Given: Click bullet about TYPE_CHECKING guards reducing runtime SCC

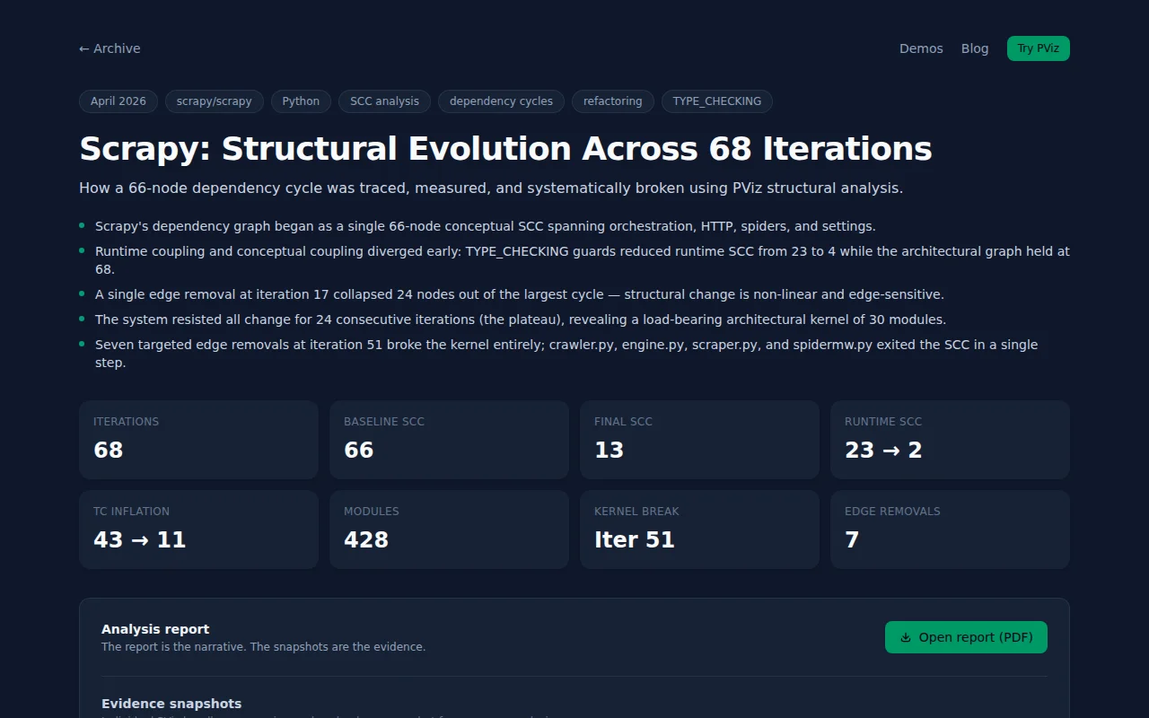Looking at the screenshot, I should (x=583, y=260).
